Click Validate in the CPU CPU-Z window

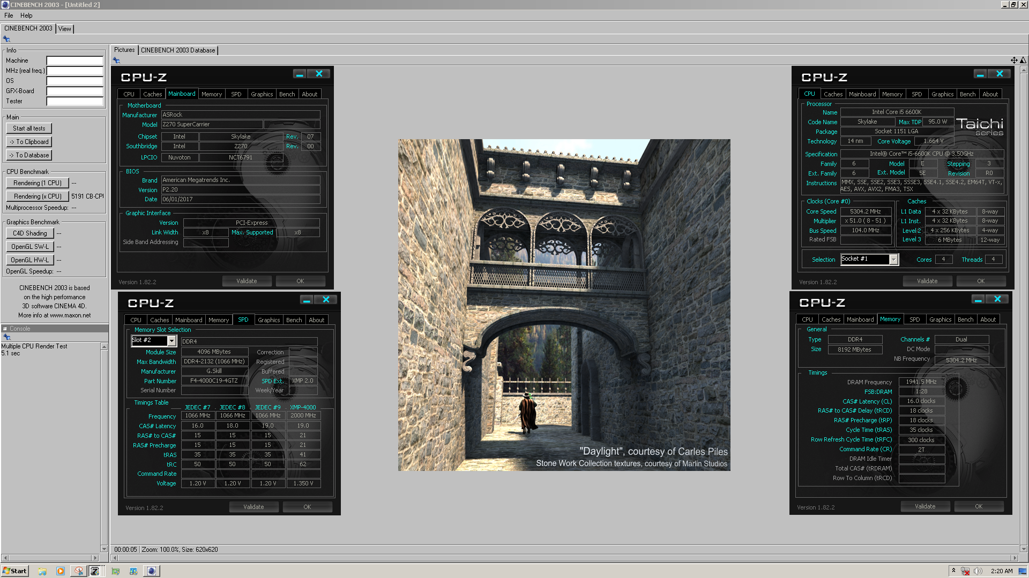(x=927, y=281)
